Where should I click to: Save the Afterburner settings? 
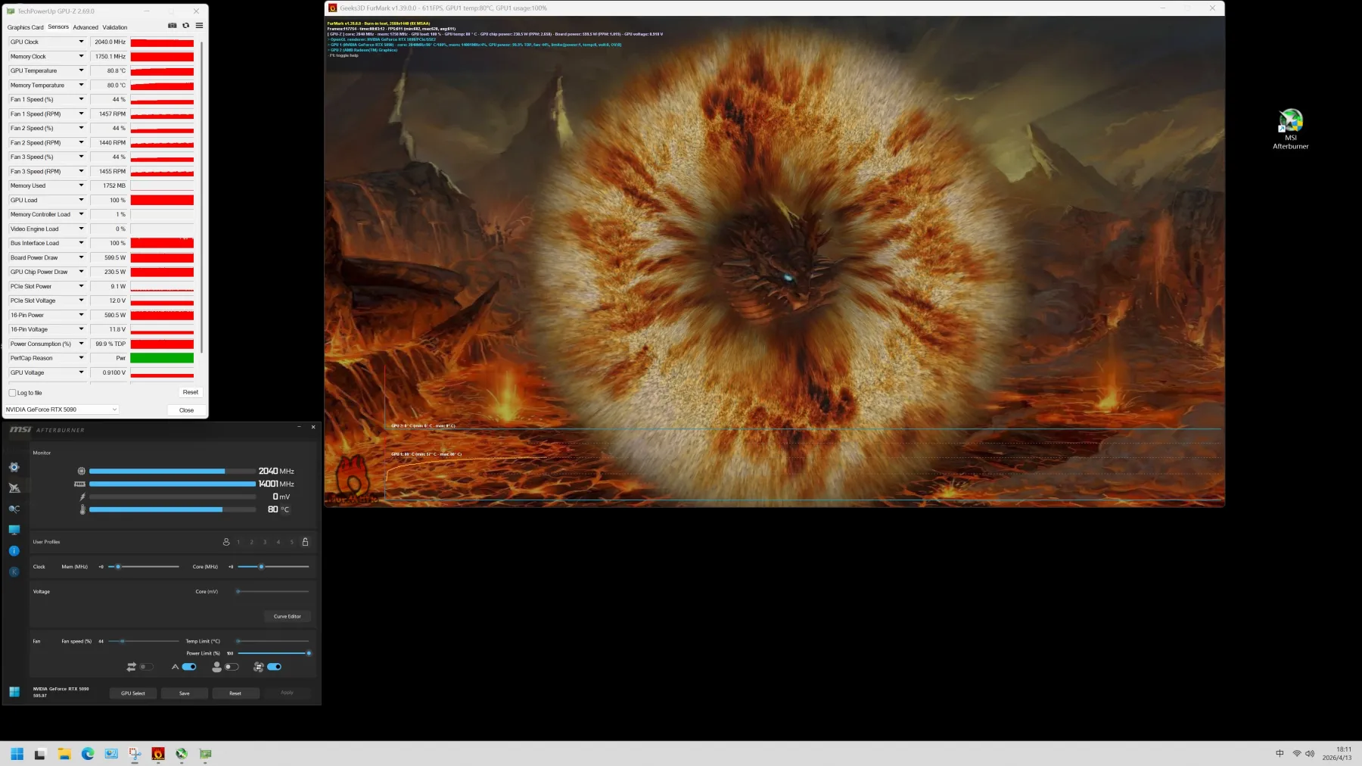(x=185, y=693)
